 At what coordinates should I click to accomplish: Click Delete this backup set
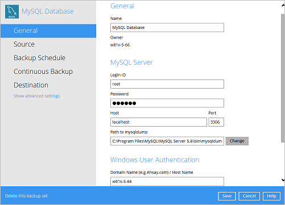[x=26, y=196]
